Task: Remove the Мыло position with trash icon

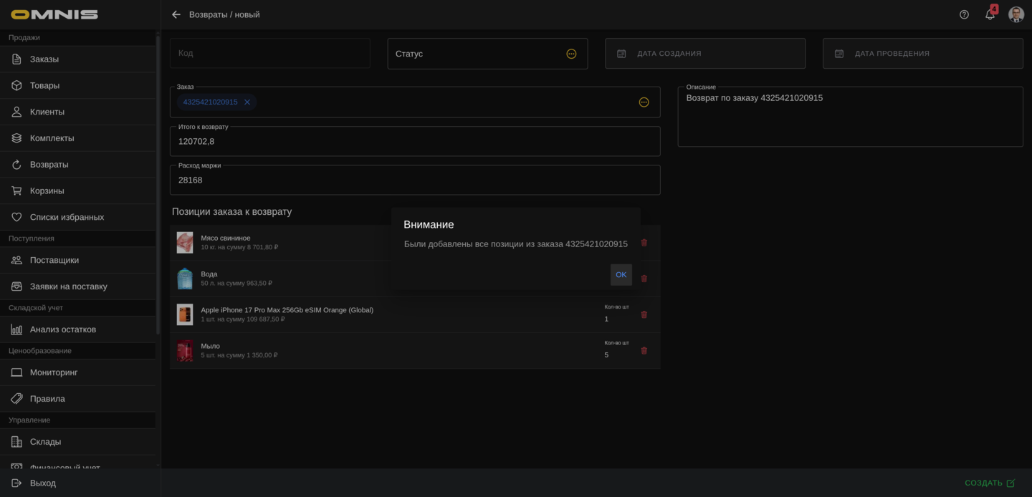Action: point(644,350)
